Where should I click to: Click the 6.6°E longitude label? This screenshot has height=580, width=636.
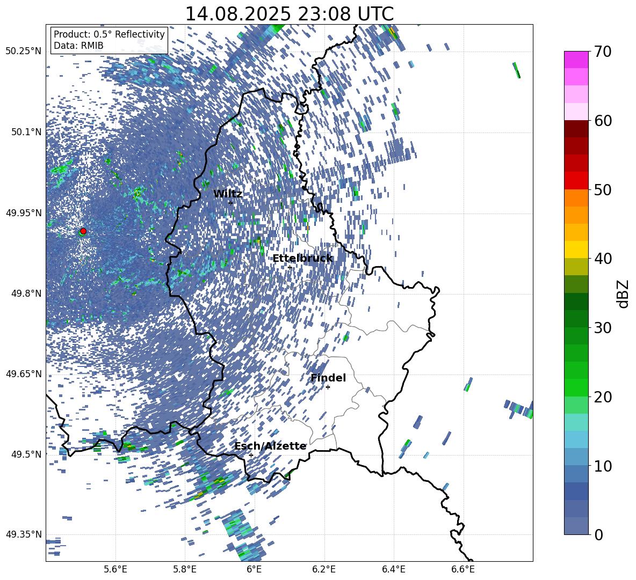pyautogui.click(x=463, y=570)
